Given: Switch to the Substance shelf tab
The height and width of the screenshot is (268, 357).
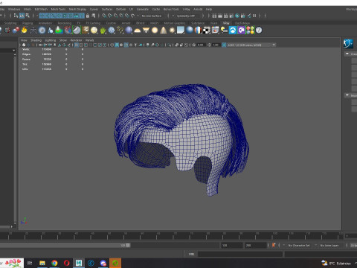Looking at the screenshot, I should click(198, 23).
